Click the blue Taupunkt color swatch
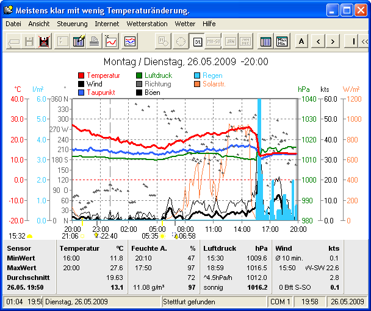 [x=82, y=93]
